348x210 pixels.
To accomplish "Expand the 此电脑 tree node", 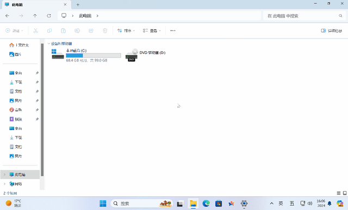I will (4, 175).
